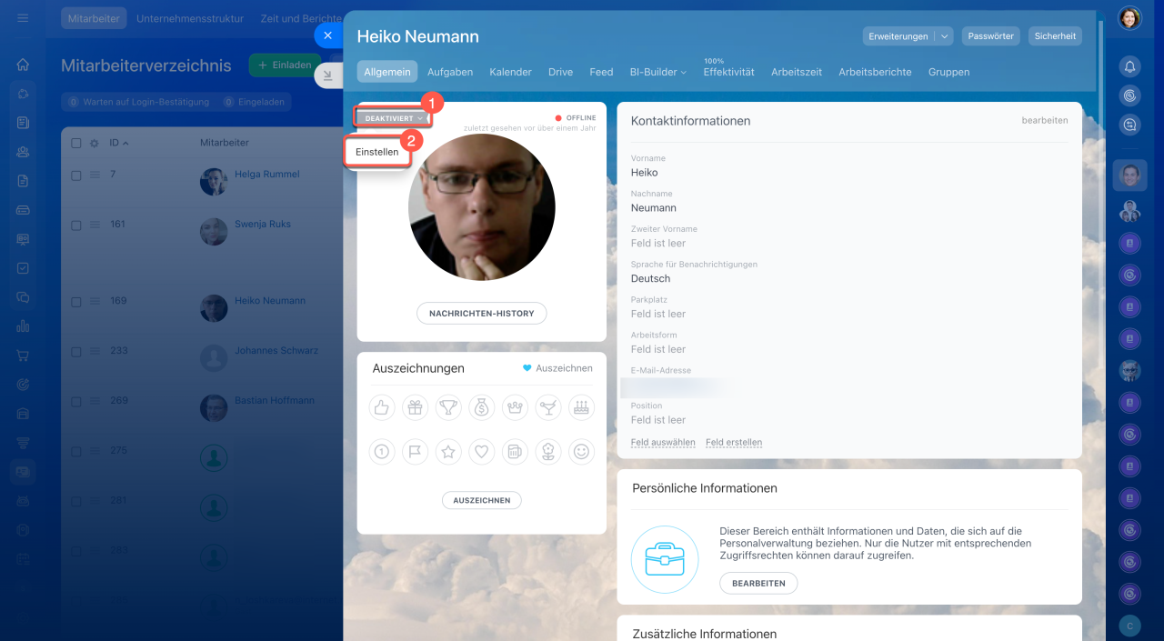Choose the heart outline award icon
The height and width of the screenshot is (641, 1164).
point(482,451)
